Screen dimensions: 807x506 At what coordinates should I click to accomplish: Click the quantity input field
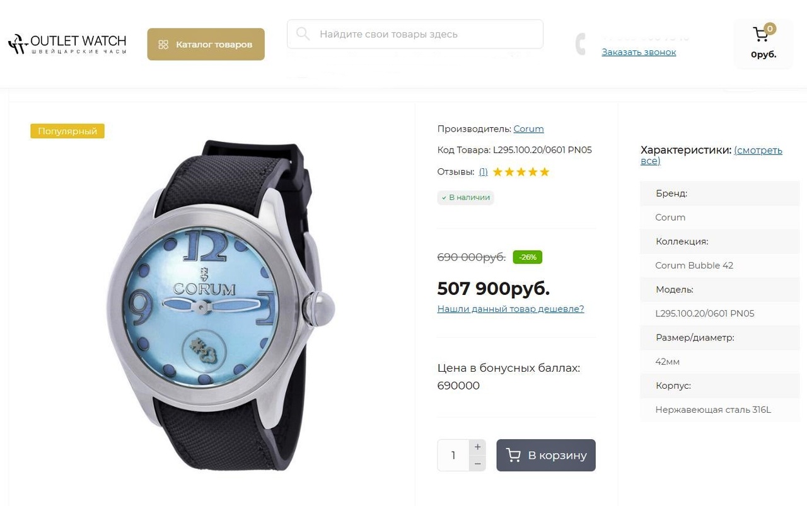[453, 455]
